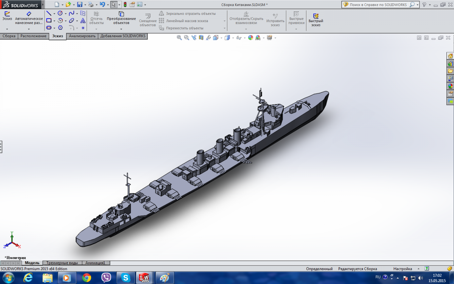Expand the Help question mark dropdown
This screenshot has width=454, height=284.
coord(429,5)
